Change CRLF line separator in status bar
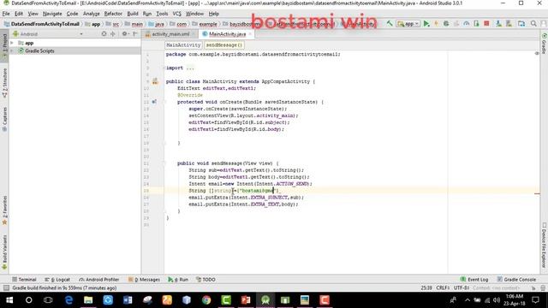This screenshot has height=308, width=548. [x=443, y=288]
